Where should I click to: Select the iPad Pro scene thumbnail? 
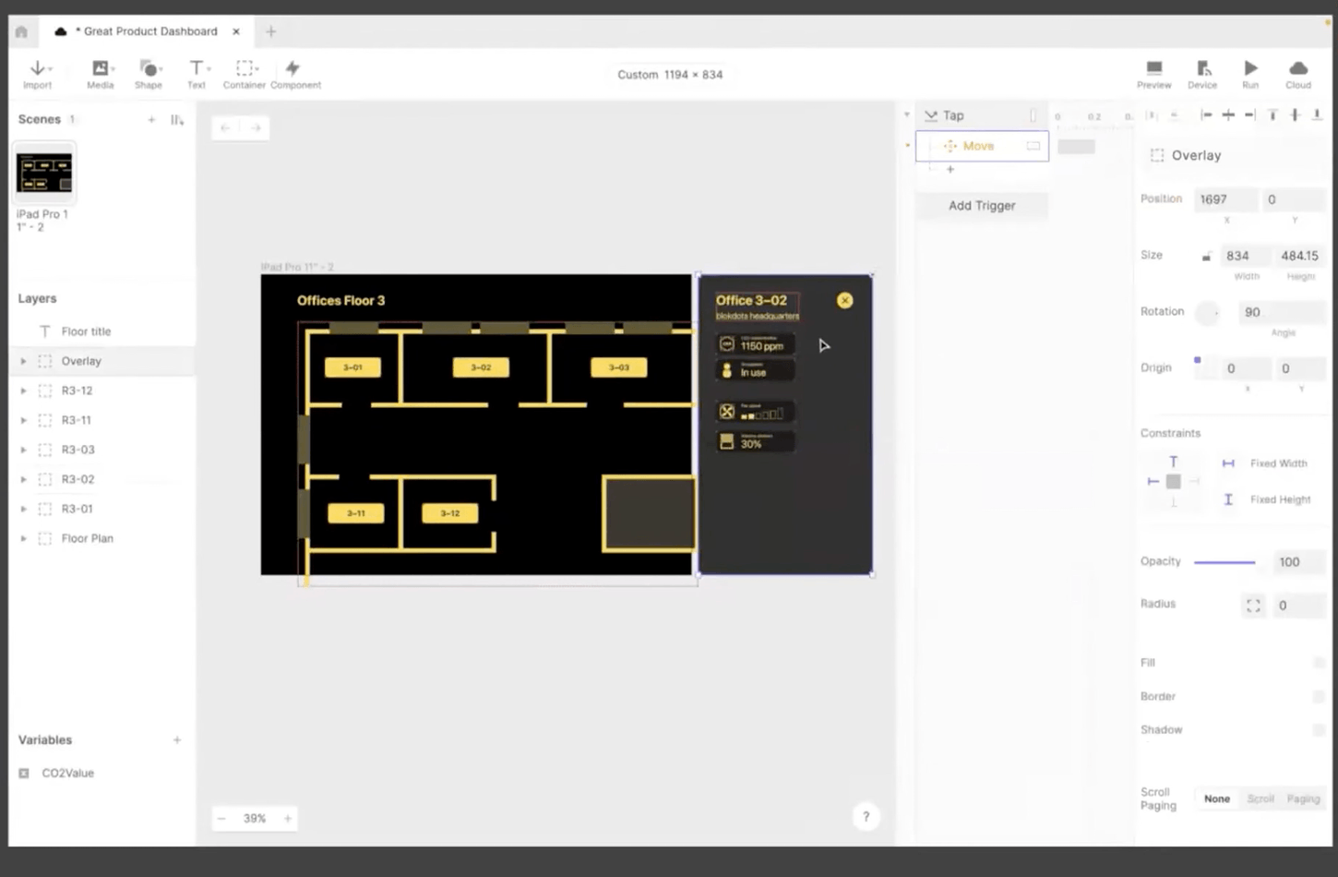click(x=44, y=173)
